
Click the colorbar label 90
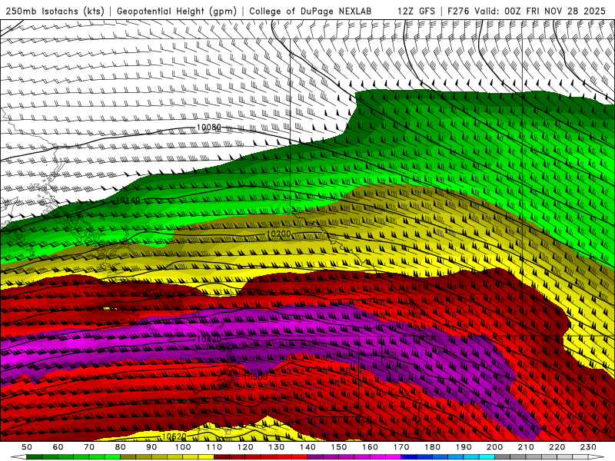(x=151, y=447)
